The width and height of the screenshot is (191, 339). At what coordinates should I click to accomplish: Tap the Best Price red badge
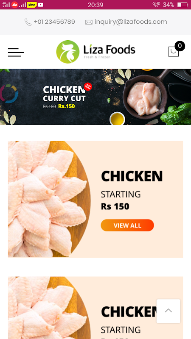pyautogui.click(x=88, y=87)
